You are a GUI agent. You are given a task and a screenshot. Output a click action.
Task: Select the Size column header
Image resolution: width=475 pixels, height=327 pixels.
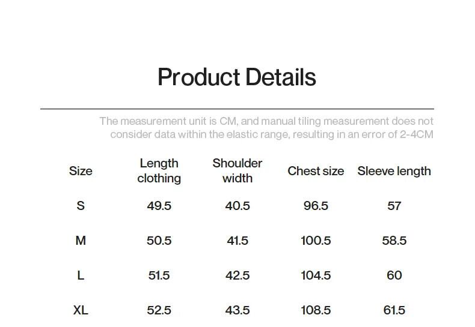81,171
